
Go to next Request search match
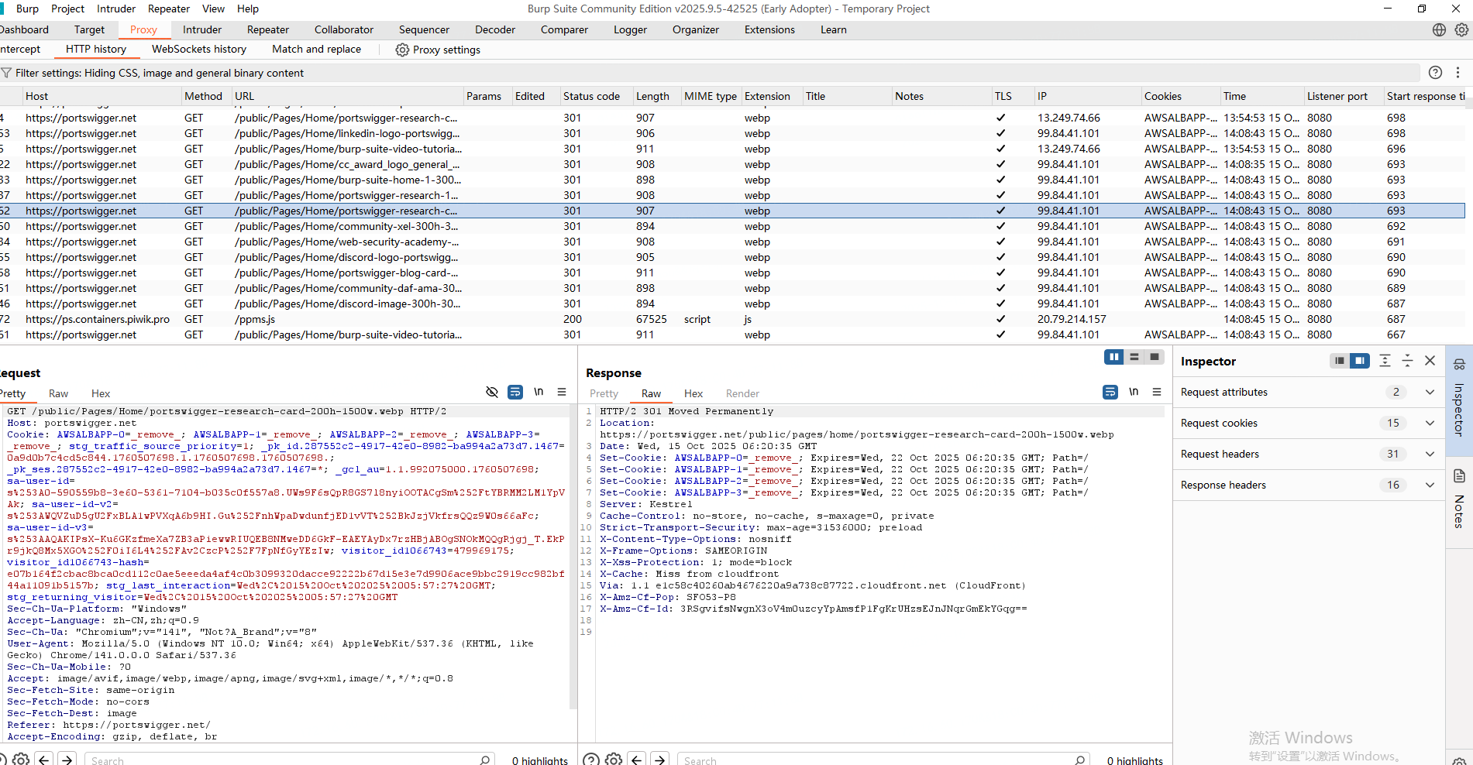click(67, 760)
